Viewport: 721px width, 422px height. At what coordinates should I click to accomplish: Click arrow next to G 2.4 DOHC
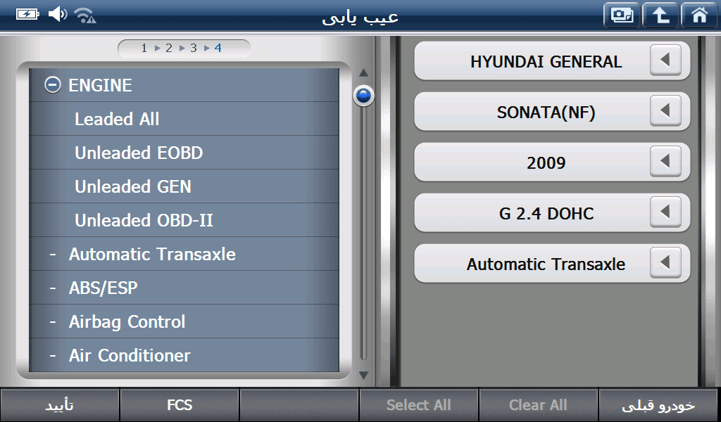point(665,213)
